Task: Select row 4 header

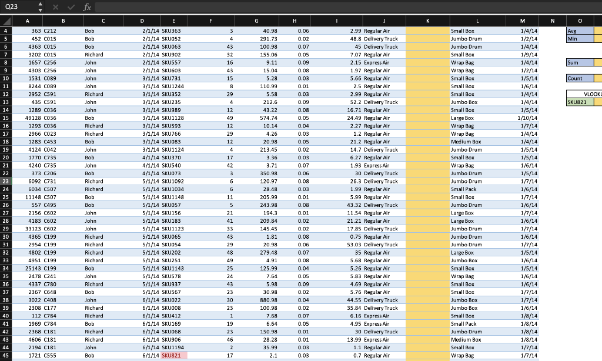Action: tap(6, 31)
